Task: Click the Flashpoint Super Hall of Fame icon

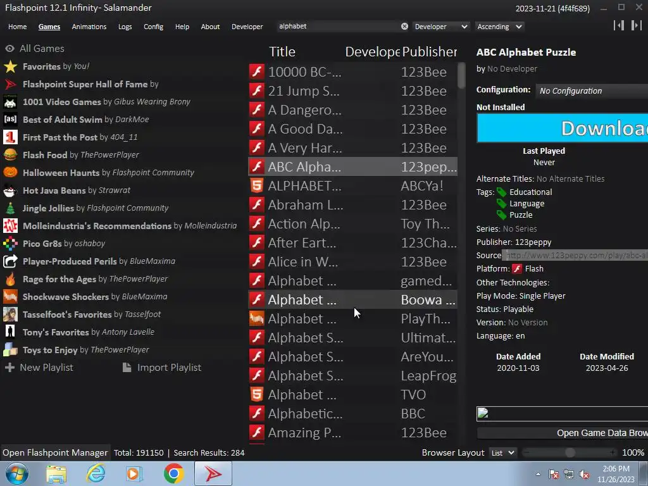Action: pyautogui.click(x=10, y=84)
